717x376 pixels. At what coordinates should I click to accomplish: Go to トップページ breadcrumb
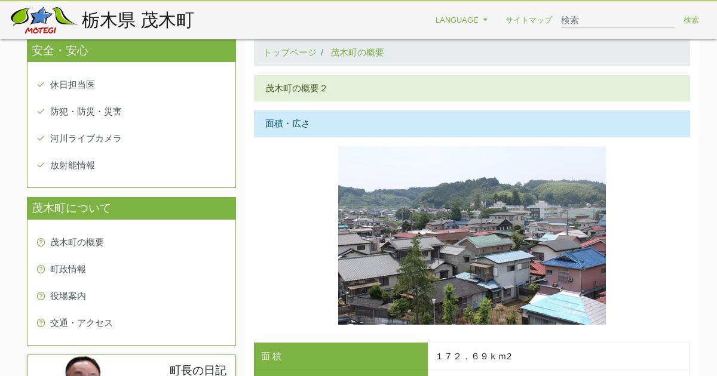290,53
